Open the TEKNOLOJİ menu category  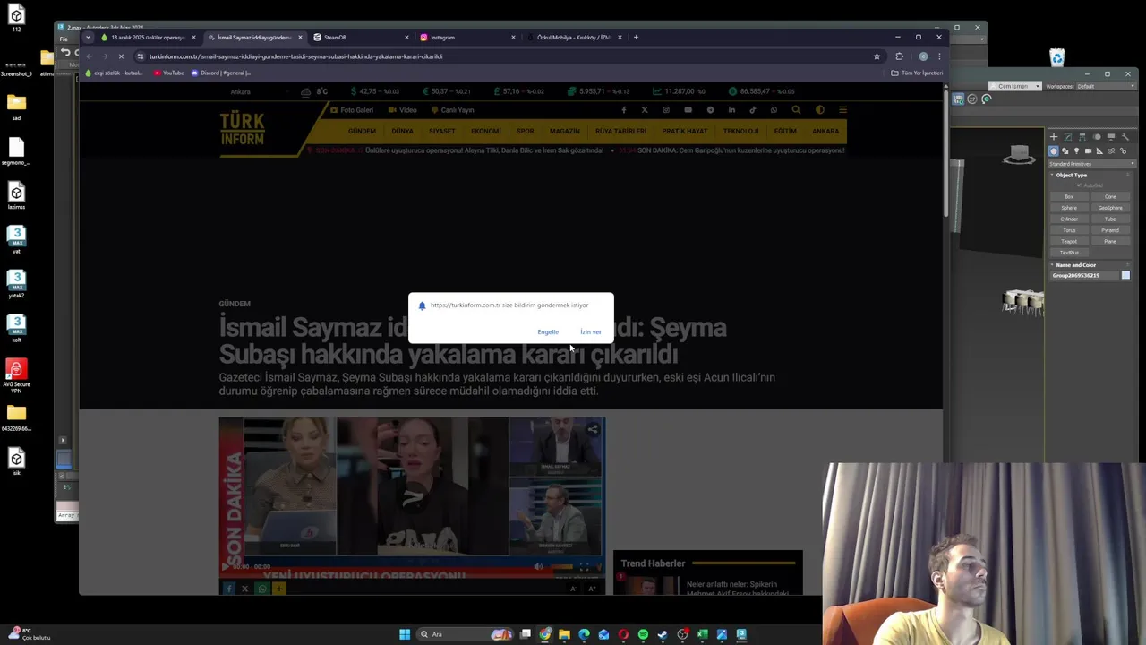[741, 132]
